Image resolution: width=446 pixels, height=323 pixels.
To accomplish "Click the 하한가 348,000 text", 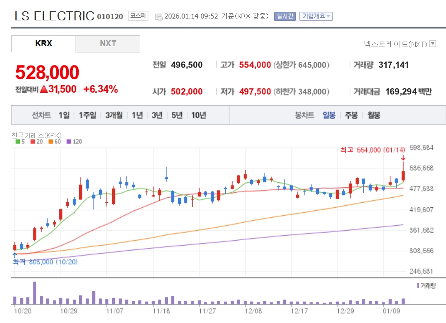I will tap(301, 92).
